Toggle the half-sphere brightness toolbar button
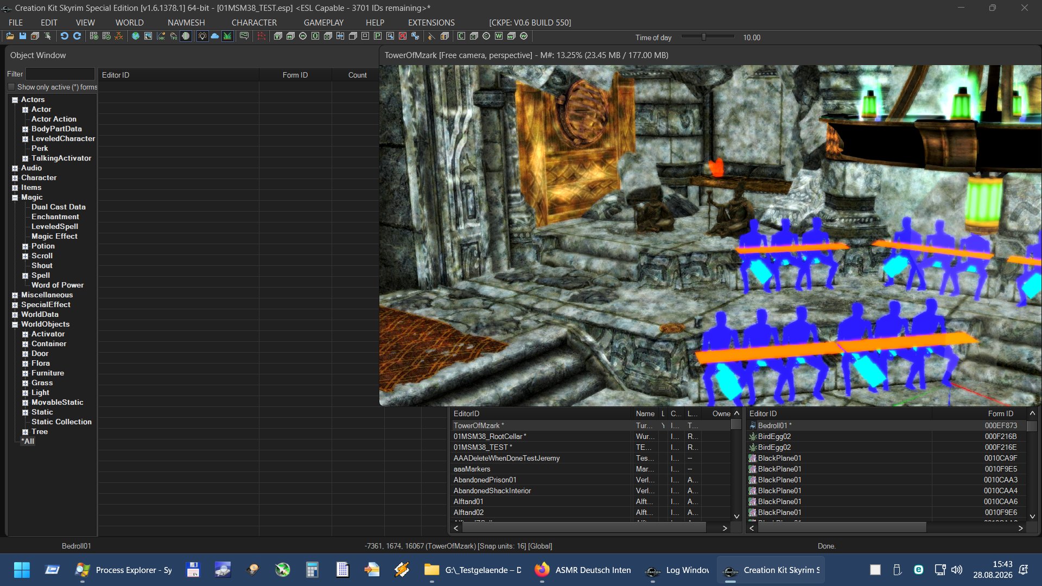1042x586 pixels. click(x=186, y=36)
